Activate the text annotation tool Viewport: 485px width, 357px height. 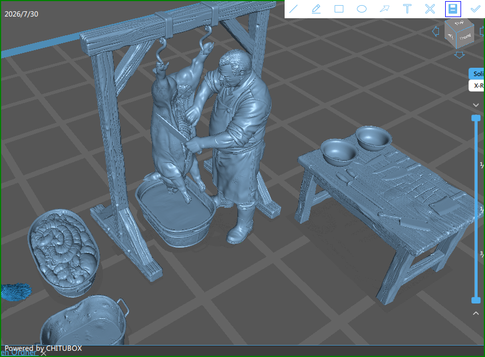[x=408, y=9]
